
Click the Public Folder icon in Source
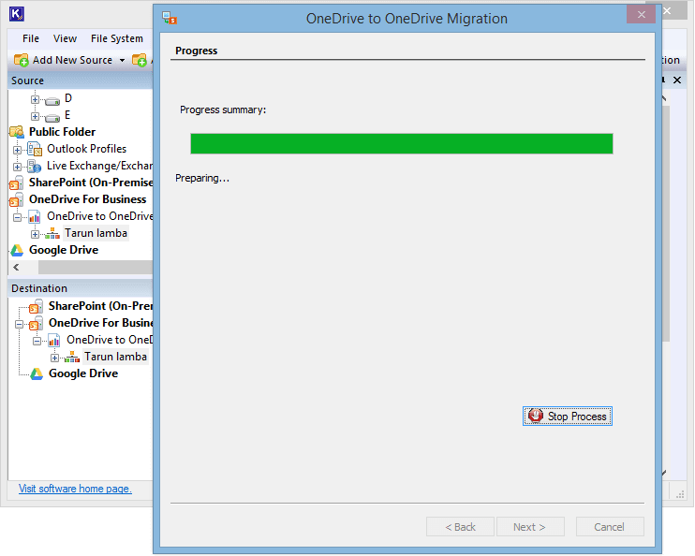click(x=17, y=132)
